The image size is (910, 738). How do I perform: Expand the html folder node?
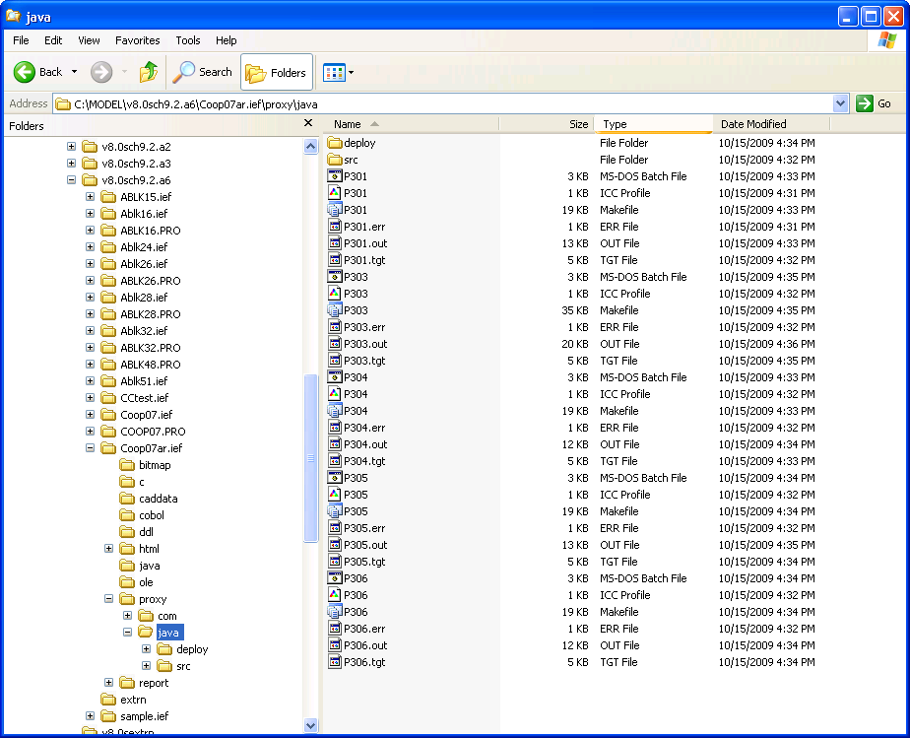(109, 549)
